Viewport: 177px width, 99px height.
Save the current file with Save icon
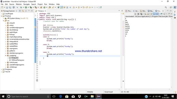tap(7, 7)
